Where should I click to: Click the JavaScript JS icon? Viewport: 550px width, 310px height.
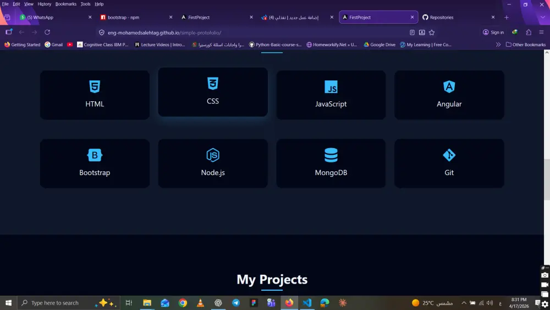click(x=331, y=86)
